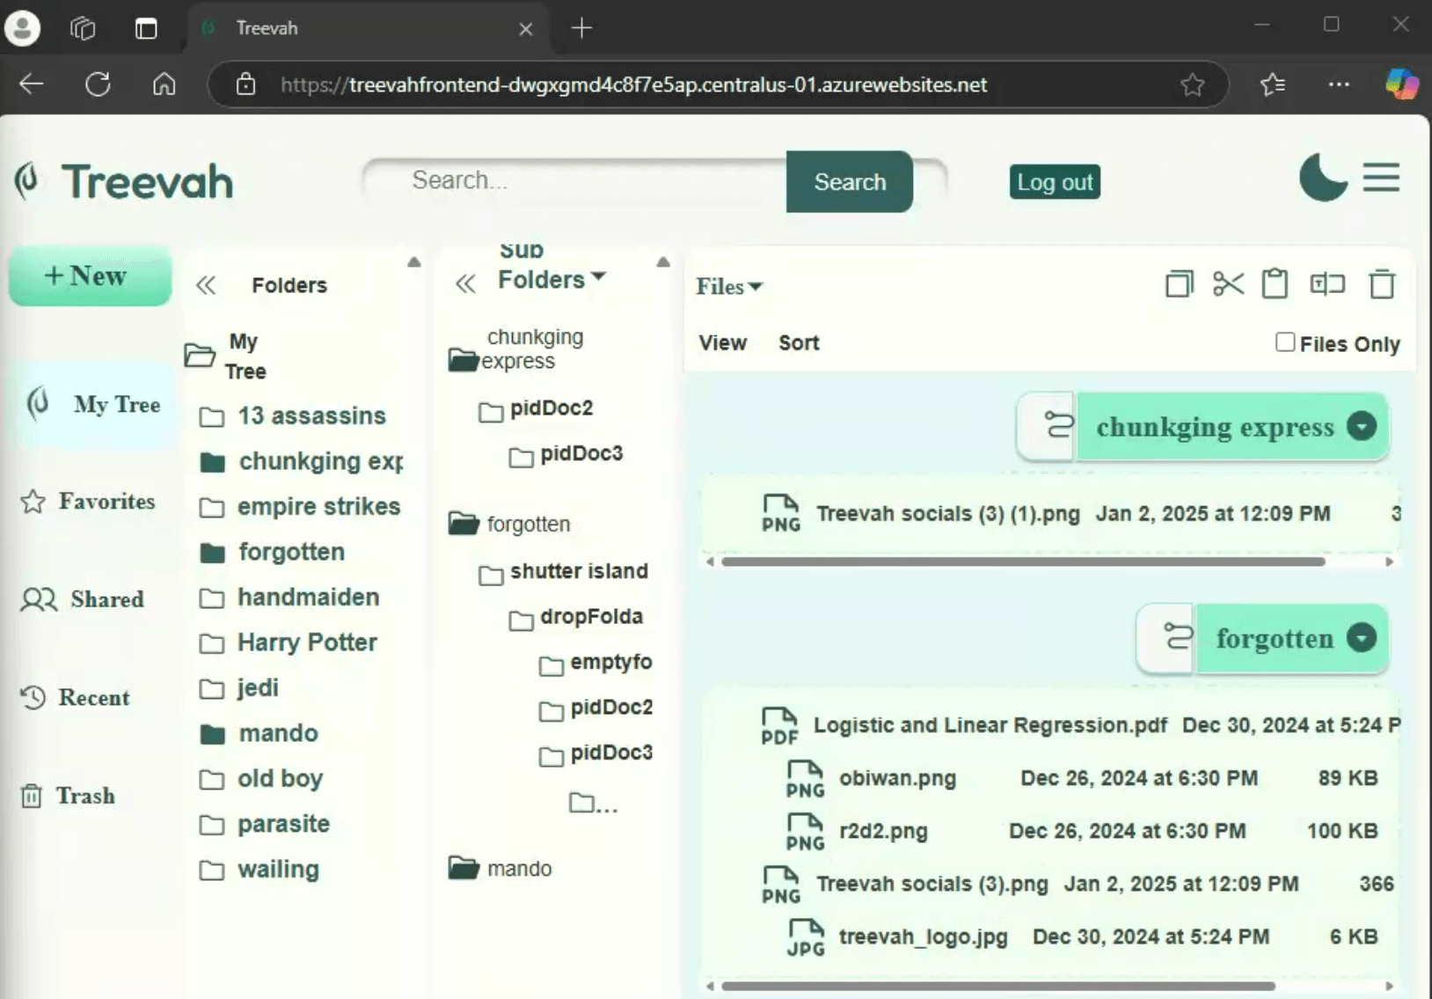The height and width of the screenshot is (999, 1432).
Task: Collapse the Sub Folders panel with double chevron
Action: 465,283
